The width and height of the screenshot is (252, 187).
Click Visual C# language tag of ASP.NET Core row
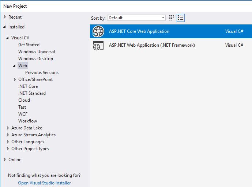click(x=234, y=31)
